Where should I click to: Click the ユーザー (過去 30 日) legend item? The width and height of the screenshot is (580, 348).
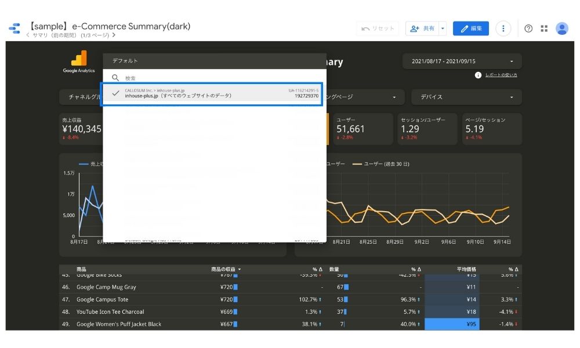[x=381, y=164]
